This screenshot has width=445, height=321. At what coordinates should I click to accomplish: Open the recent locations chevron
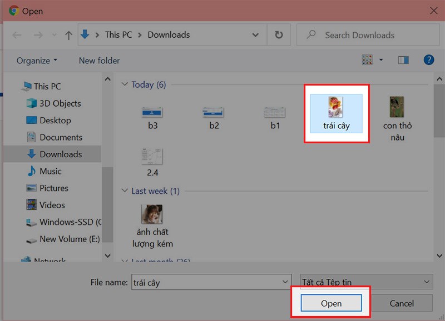[54, 35]
